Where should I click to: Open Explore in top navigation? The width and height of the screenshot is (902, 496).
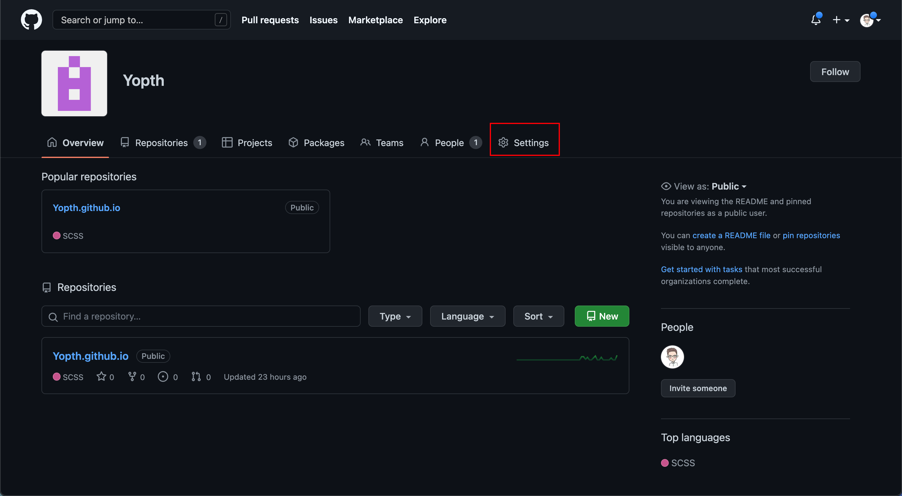(x=430, y=20)
